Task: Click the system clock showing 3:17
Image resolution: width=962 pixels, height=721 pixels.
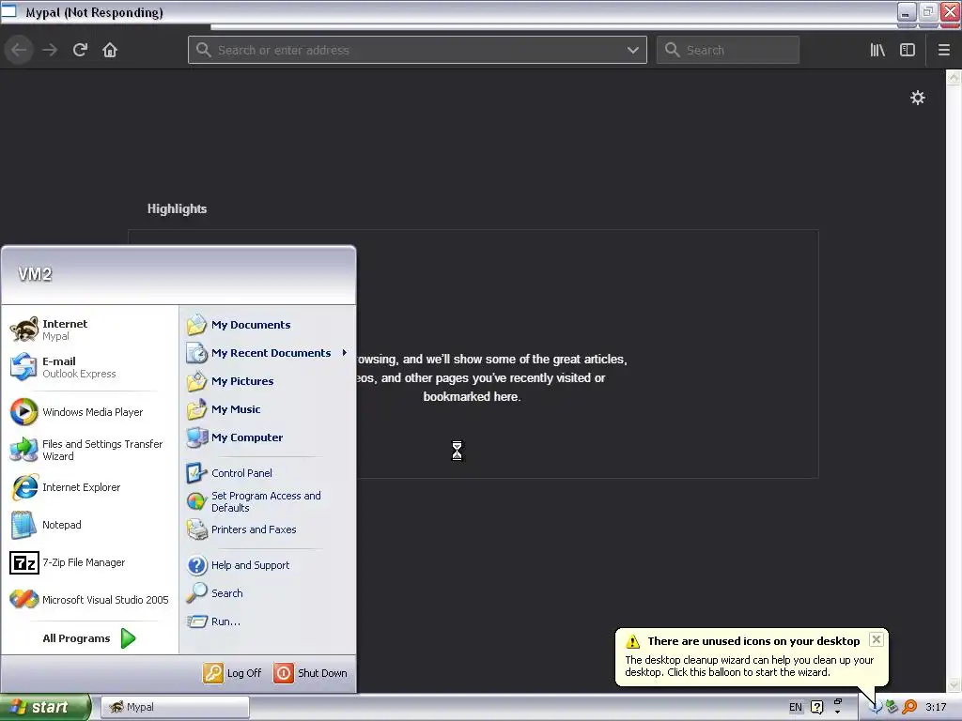Action: 936,707
